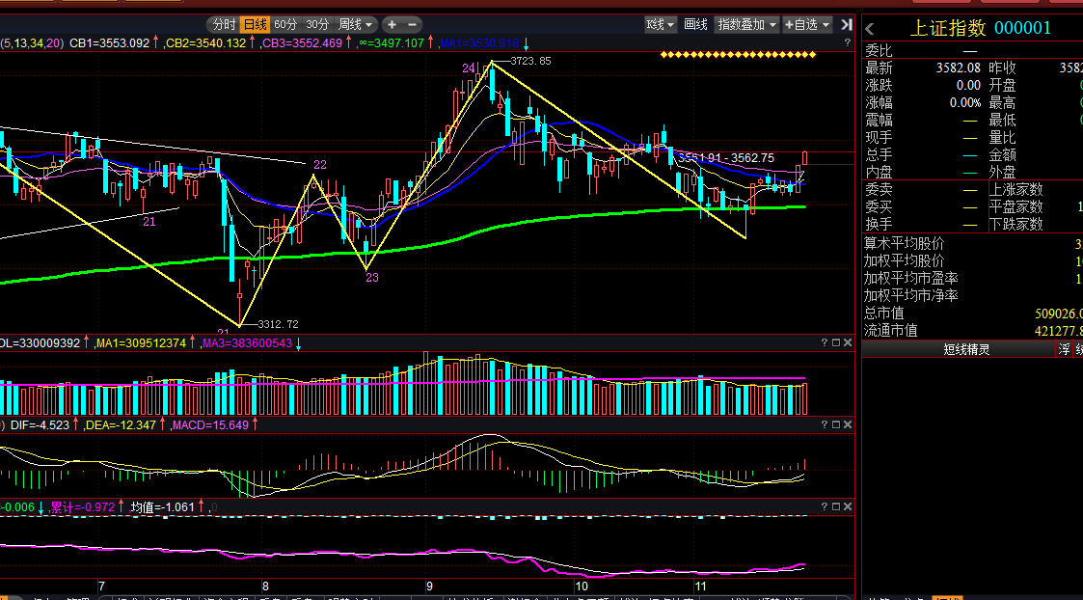This screenshot has width=1083, height=600.
Task: Close the bottom 累计 indicator panel
Action: point(848,507)
